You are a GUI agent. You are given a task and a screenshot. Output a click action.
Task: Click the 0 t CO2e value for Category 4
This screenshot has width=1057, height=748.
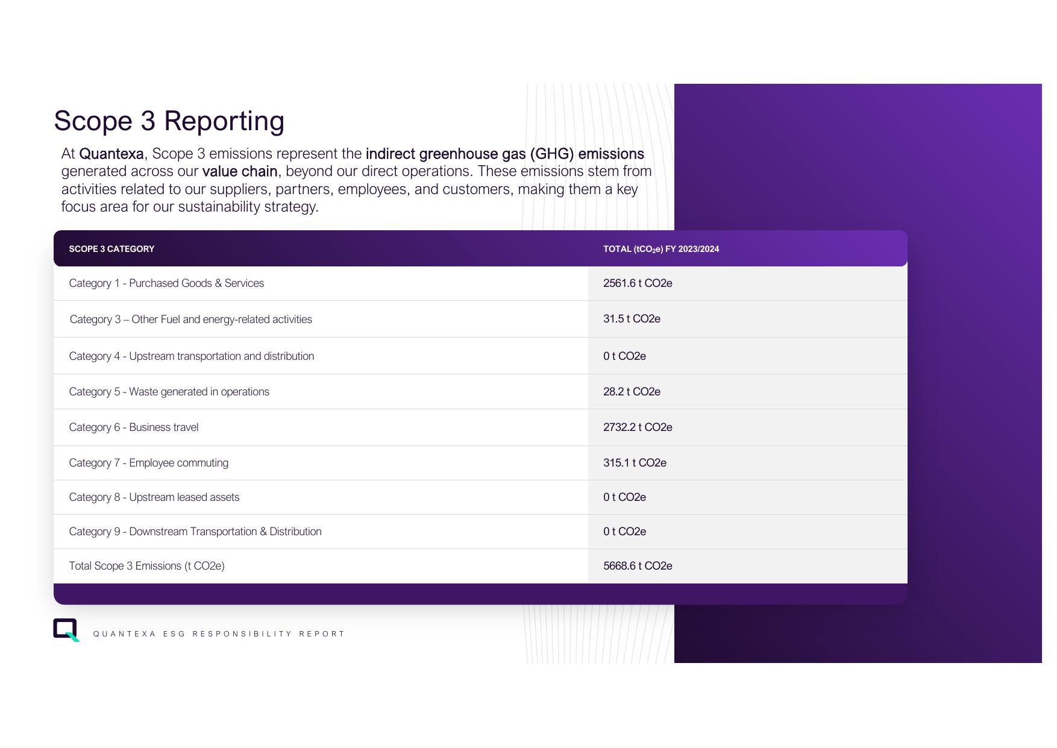(624, 356)
